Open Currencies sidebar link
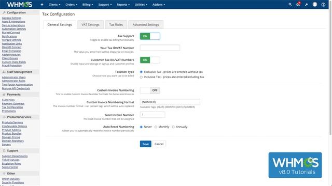This screenshot has width=332, height=186. pos(8,100)
